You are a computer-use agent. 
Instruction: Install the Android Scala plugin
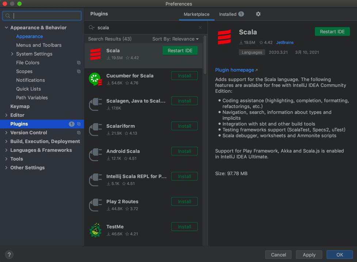pyautogui.click(x=185, y=151)
